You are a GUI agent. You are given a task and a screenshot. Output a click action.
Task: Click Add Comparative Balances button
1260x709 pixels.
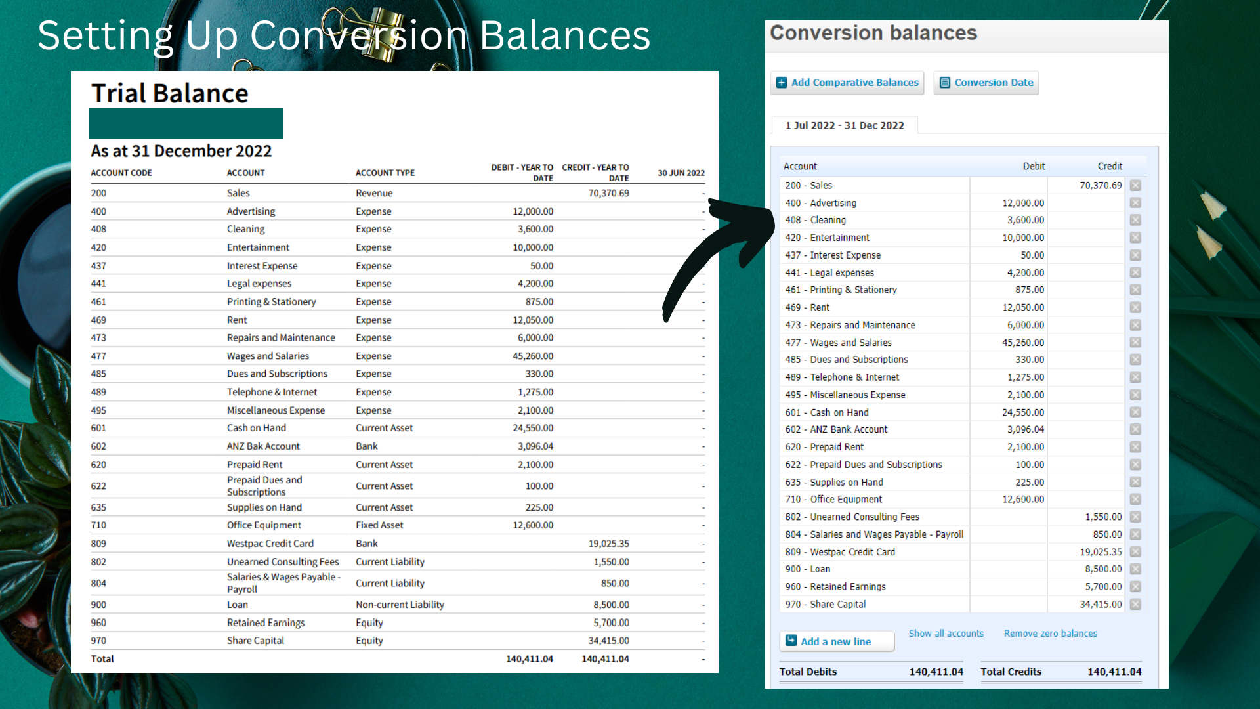click(x=847, y=83)
